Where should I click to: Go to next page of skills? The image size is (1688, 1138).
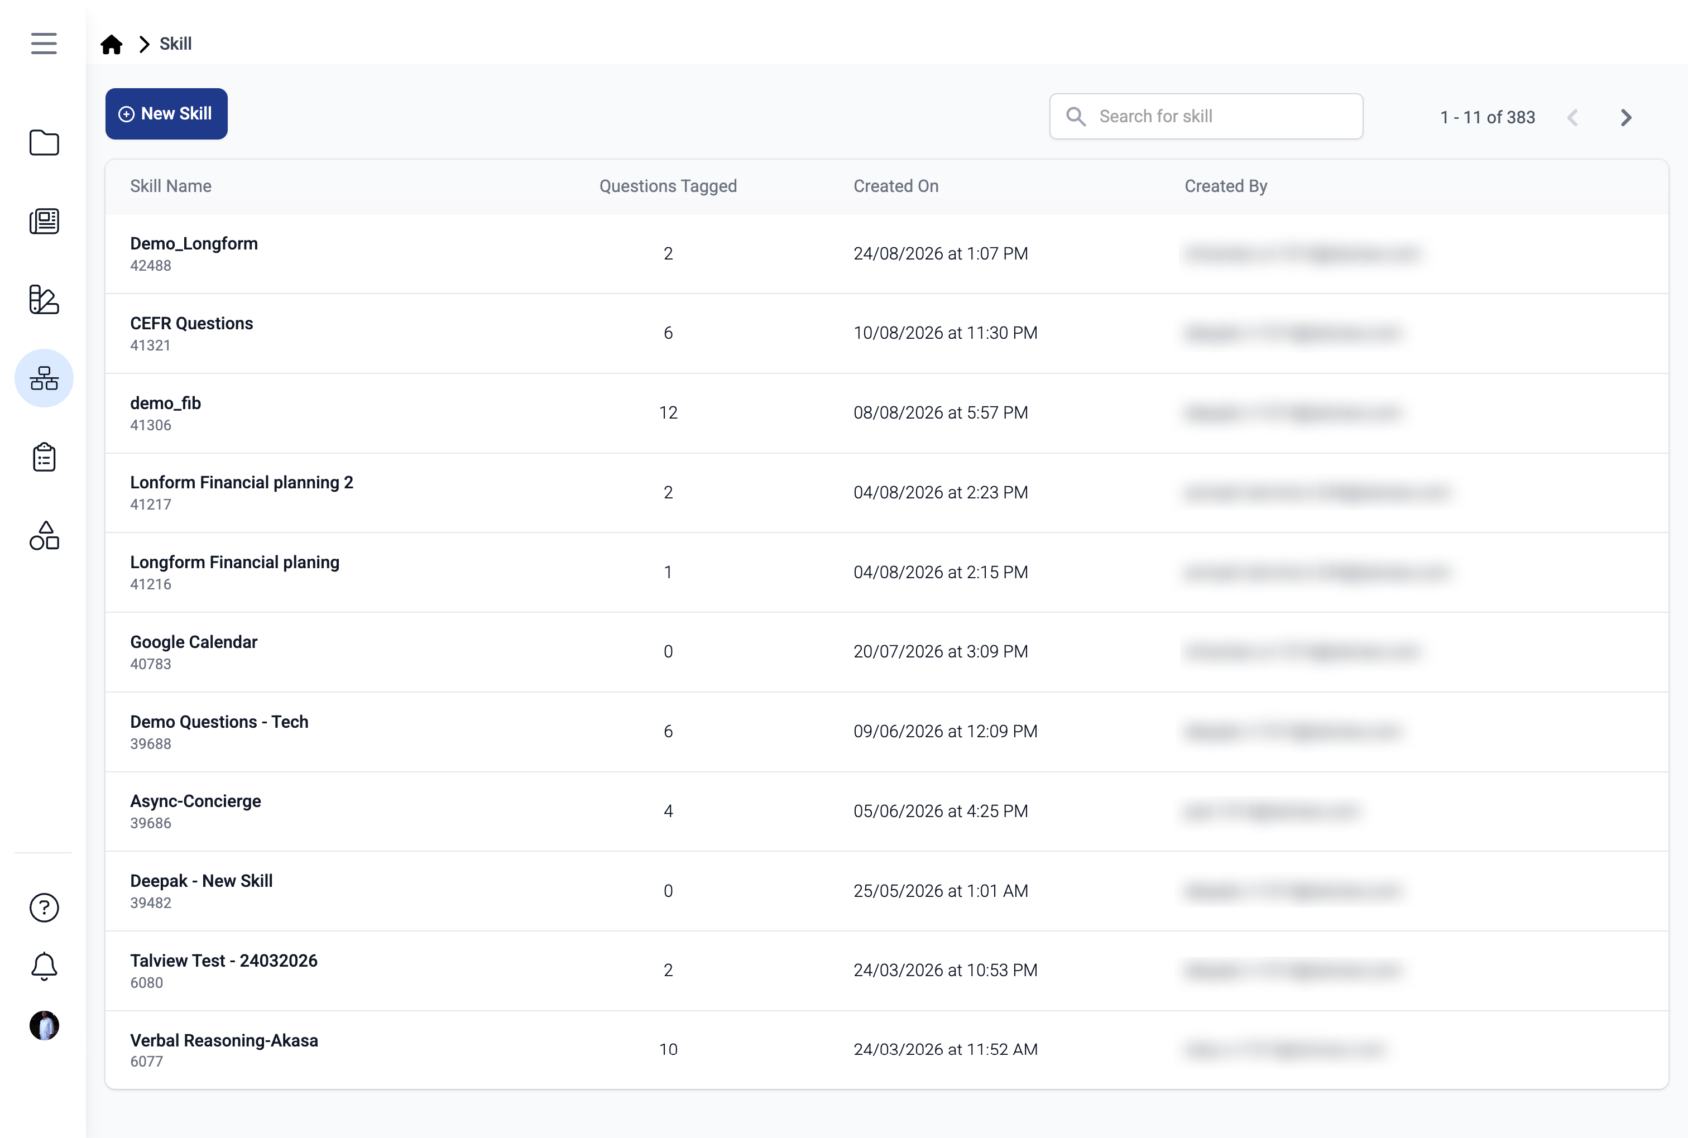(x=1625, y=118)
